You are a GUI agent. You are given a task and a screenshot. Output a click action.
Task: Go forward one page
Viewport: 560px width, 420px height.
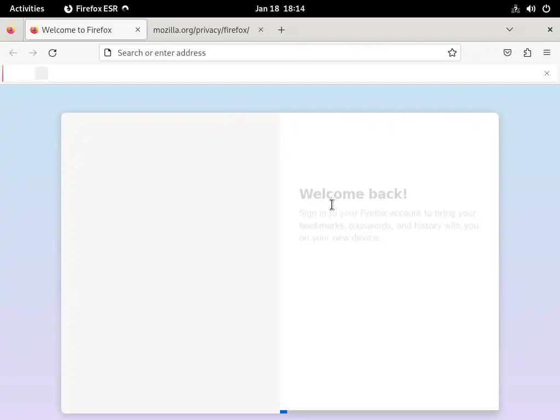(33, 53)
